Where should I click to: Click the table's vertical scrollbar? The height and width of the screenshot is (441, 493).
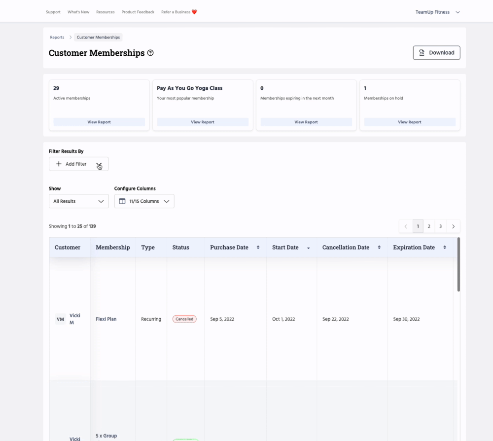coord(458,265)
